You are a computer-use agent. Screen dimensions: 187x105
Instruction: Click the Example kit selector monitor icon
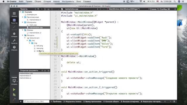[x=14, y=81]
